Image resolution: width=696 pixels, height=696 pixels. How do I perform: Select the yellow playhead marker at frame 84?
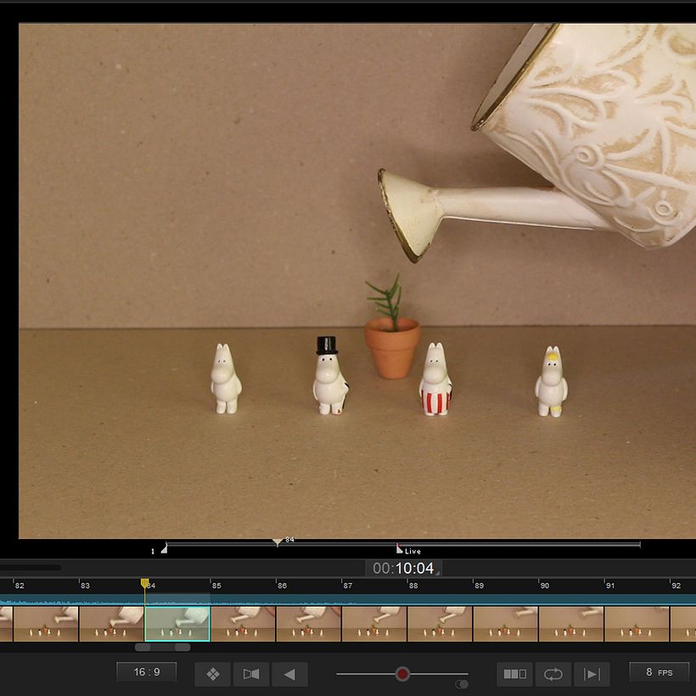pos(144,583)
